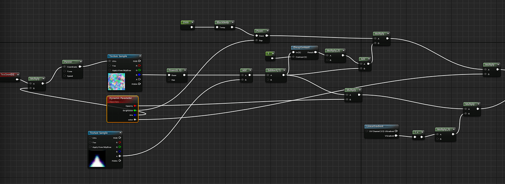Collapse the top Texture Sample node chevron
This screenshot has width=505, height=184.
139,56
